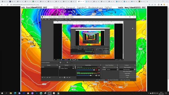Bookmark this page with the star icon
The width and height of the screenshot is (169, 95).
click(155, 5)
